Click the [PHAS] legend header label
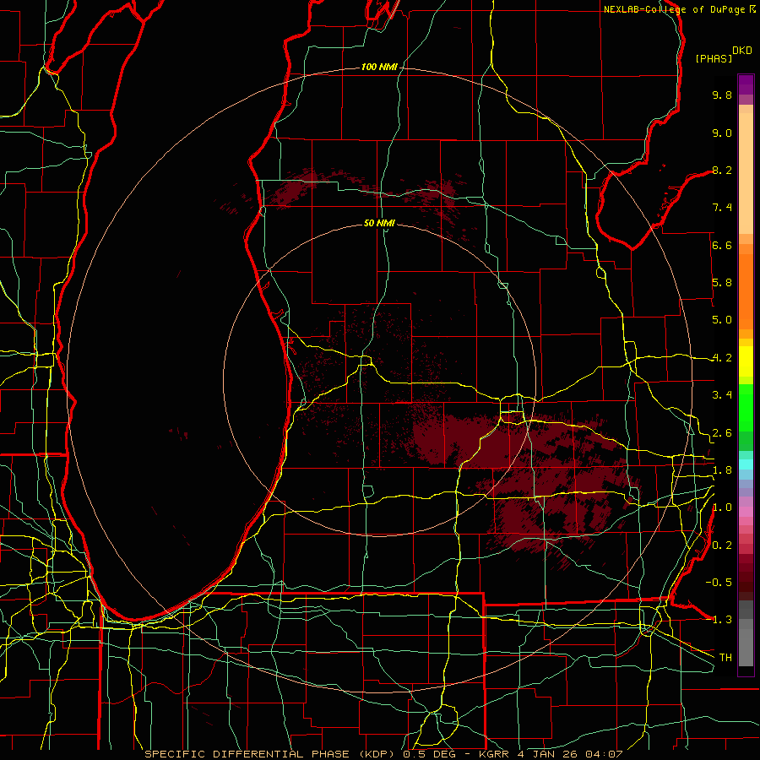760x760 pixels. coord(714,58)
